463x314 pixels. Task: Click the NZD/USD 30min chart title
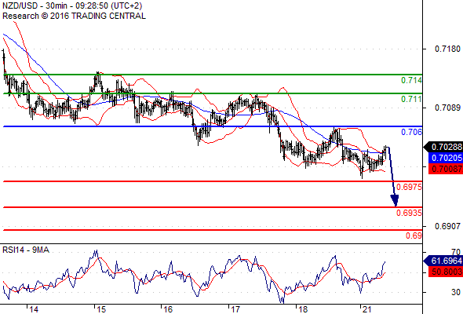pyautogui.click(x=72, y=5)
